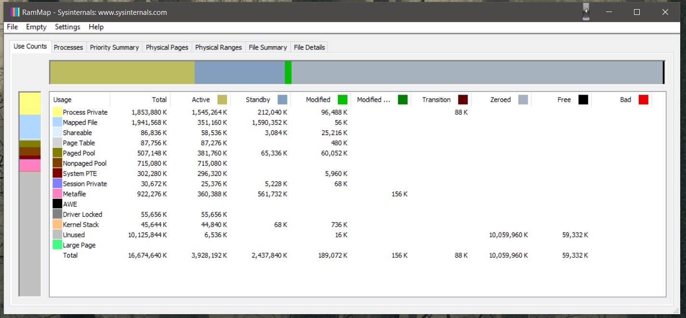Sort by the Total column header
Screen dimensions: 686x318
(140, 99)
